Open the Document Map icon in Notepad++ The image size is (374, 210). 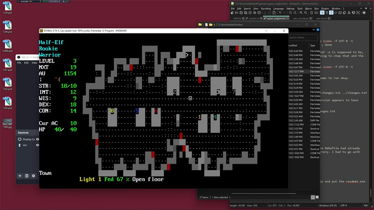click(x=340, y=13)
